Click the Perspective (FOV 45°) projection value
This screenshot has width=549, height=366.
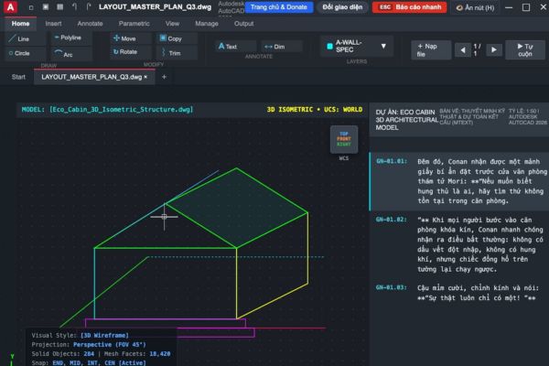point(109,345)
